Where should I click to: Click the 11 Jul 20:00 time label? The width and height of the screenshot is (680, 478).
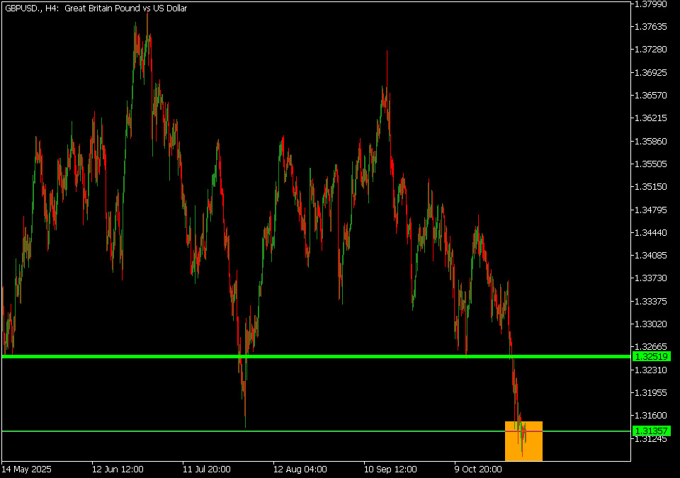point(208,469)
